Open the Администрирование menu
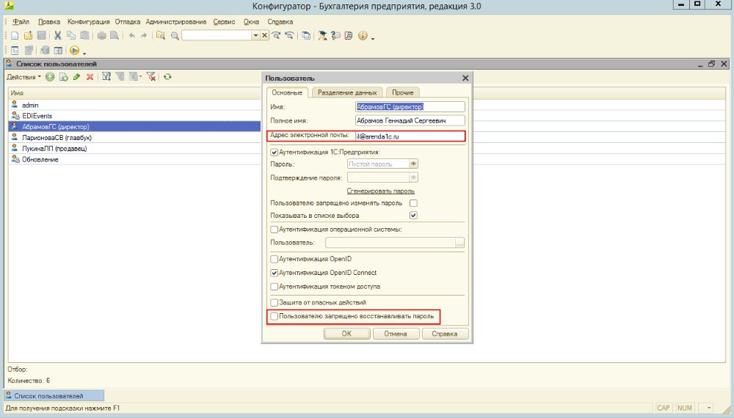The image size is (734, 418). click(x=176, y=22)
